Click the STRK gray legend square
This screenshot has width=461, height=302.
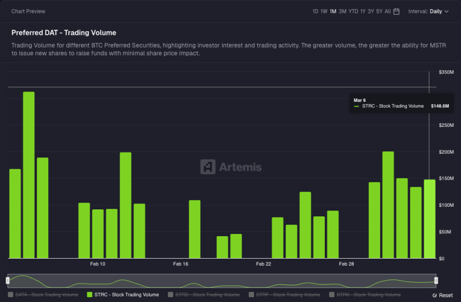[x=332, y=295]
